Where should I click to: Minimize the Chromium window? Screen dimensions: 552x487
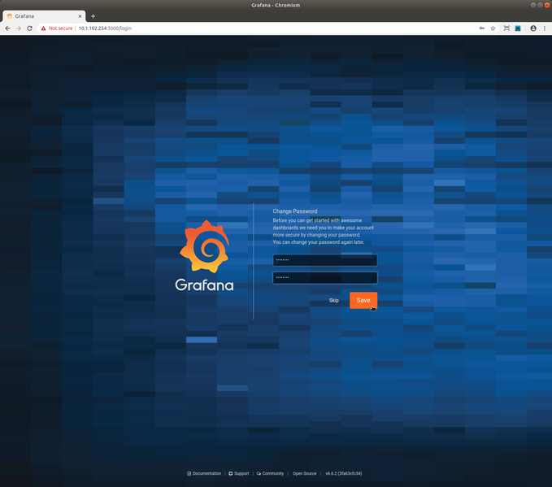[x=533, y=5]
